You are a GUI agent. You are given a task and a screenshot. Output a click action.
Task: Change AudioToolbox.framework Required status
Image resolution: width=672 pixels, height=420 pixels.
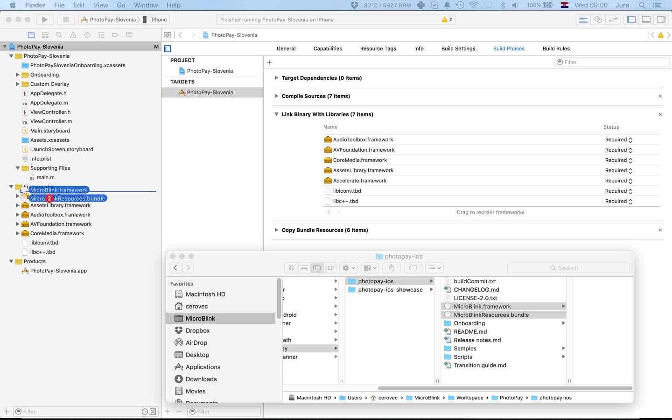(x=619, y=140)
